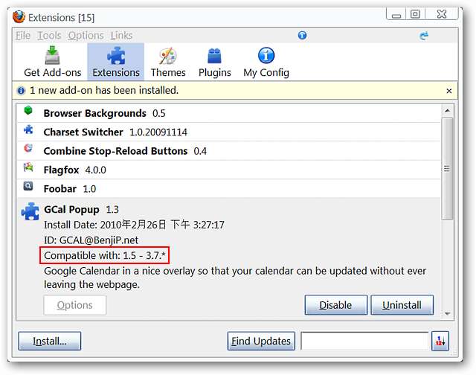
Task: Click the Browser Backgrounds green cube icon
Action: [x=28, y=111]
